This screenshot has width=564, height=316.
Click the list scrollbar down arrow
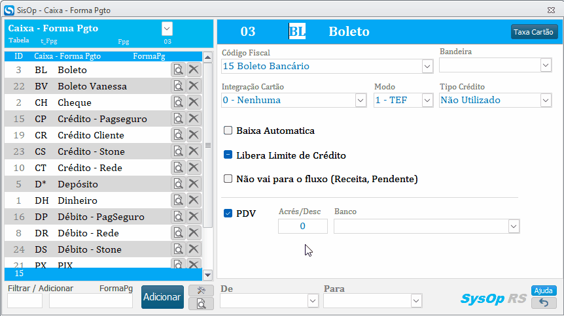[x=207, y=275]
